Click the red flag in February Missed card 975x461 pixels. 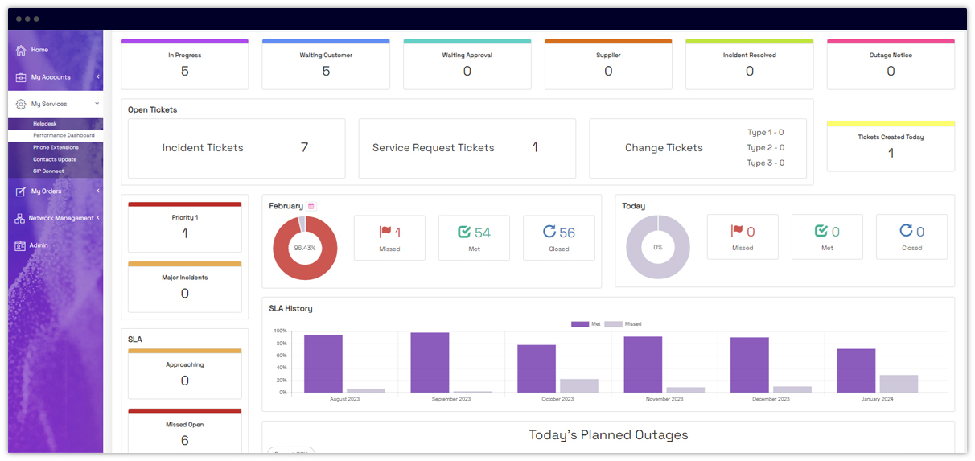[385, 233]
